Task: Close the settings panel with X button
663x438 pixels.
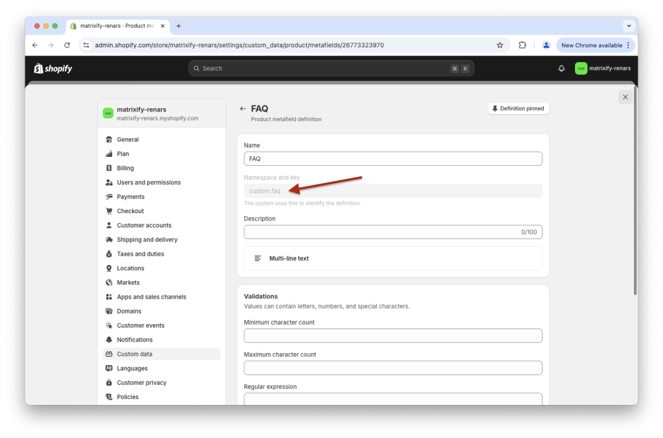Action: (625, 96)
